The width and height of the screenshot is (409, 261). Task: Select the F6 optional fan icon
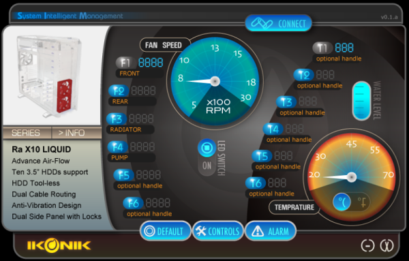click(x=134, y=203)
